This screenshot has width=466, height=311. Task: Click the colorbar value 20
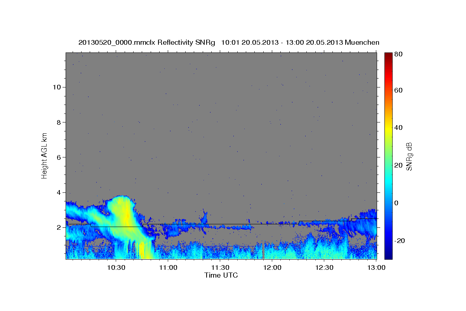pos(398,165)
